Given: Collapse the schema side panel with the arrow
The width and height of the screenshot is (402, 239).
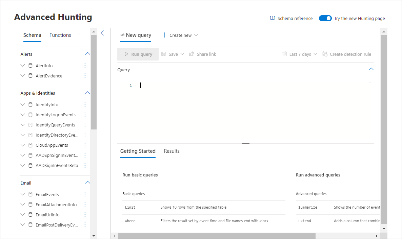Looking at the screenshot, I should click(x=102, y=33).
